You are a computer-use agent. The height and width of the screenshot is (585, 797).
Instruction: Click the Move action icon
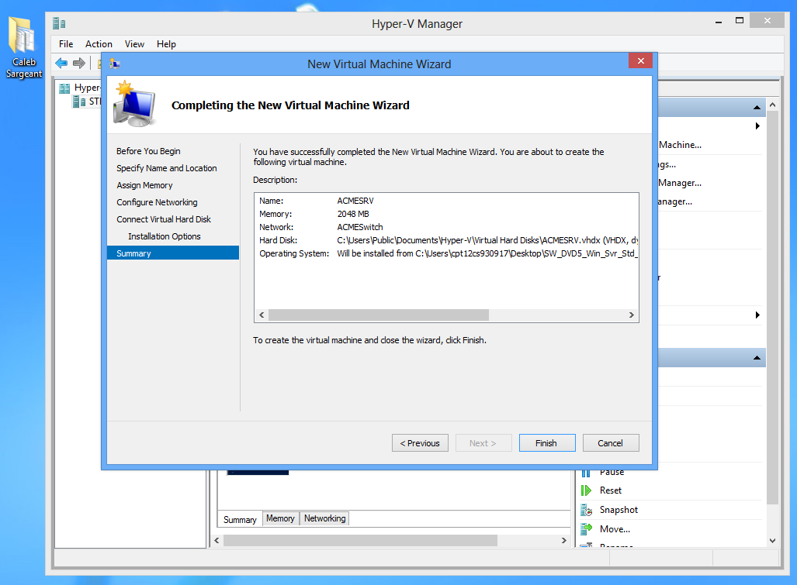click(x=586, y=529)
